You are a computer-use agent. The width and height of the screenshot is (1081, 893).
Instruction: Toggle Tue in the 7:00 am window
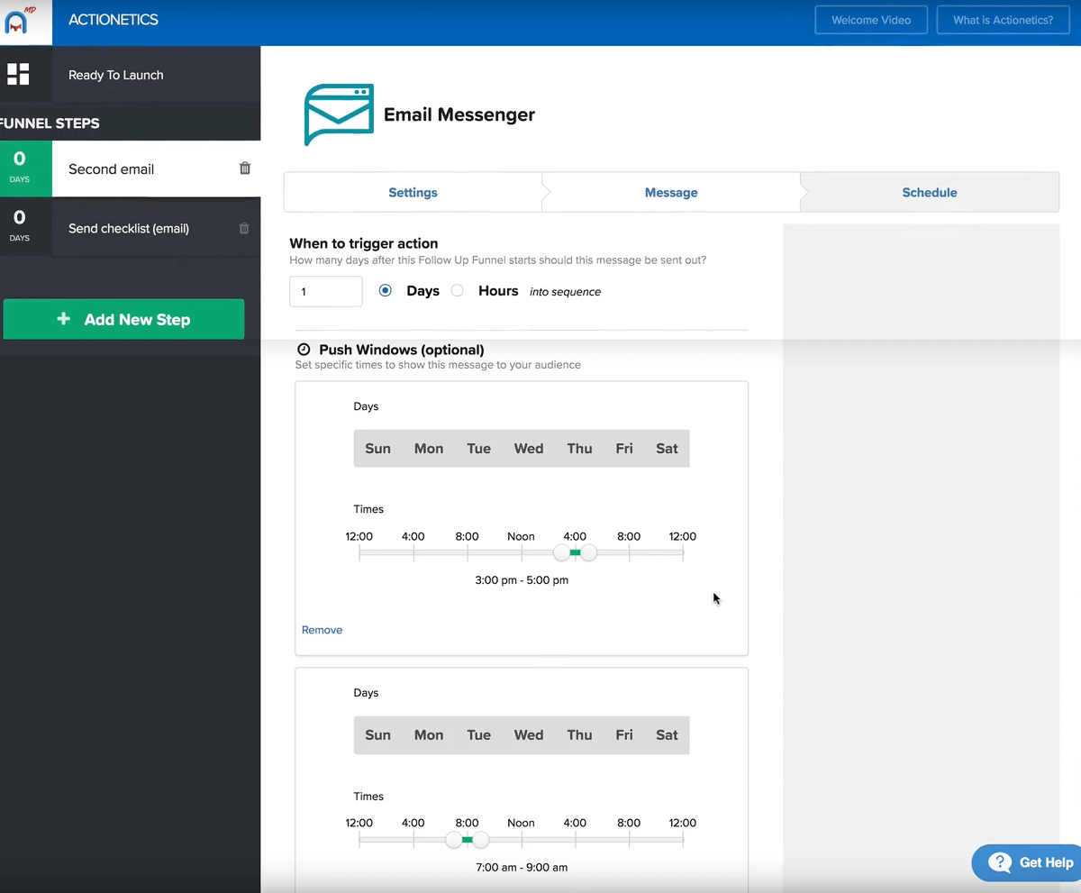pos(479,735)
